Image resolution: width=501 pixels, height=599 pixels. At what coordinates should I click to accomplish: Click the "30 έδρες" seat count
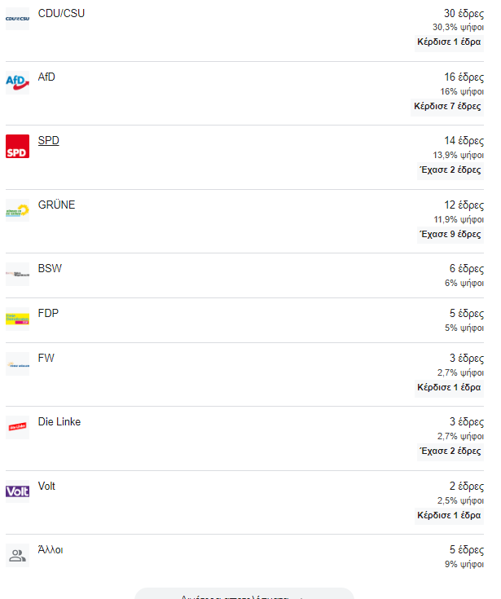click(x=464, y=13)
